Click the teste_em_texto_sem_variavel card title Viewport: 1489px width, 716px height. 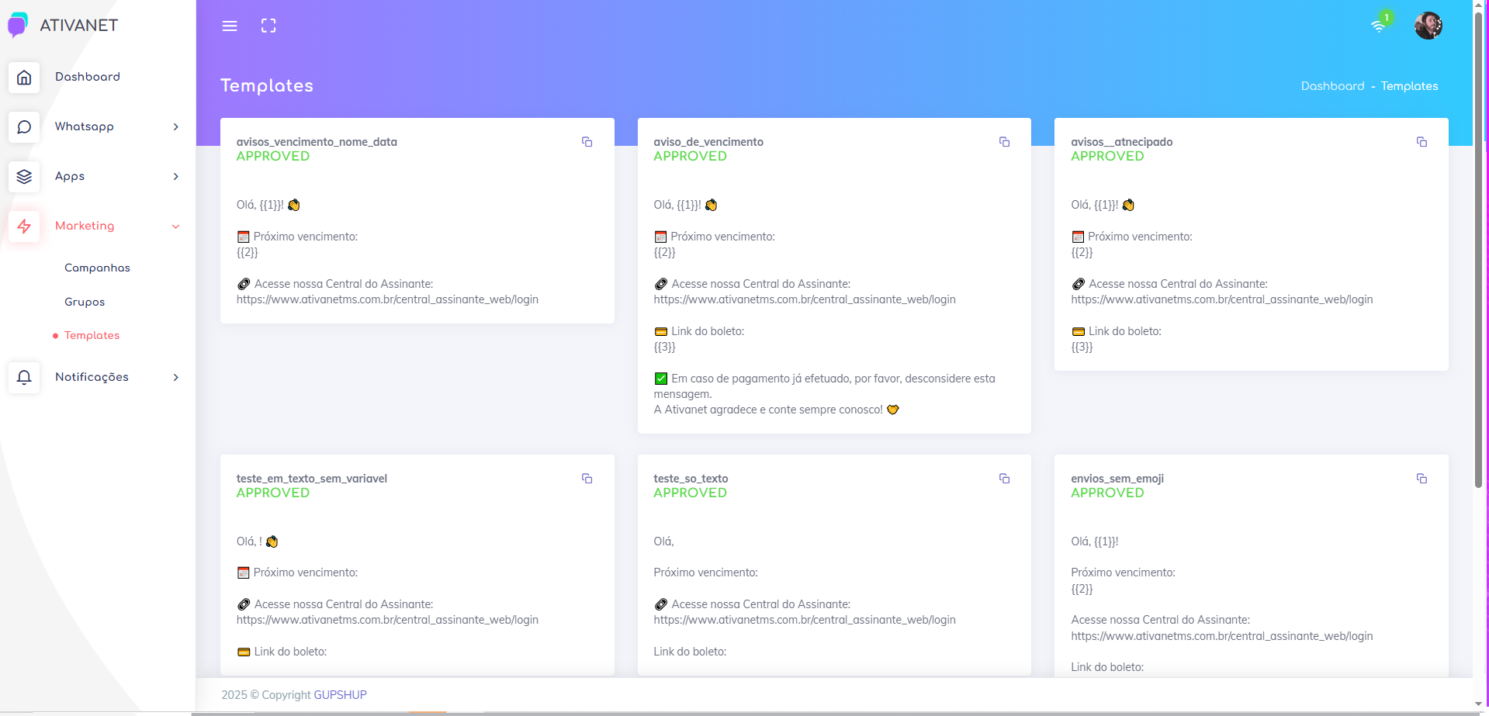[312, 479]
